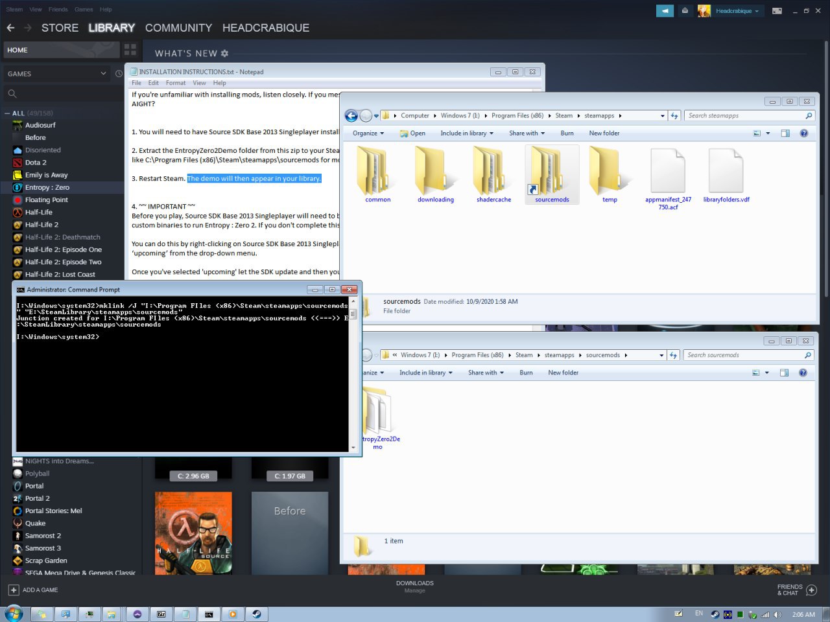The width and height of the screenshot is (830, 622).
Task: Click the steamapps window Back button
Action: pos(351,116)
